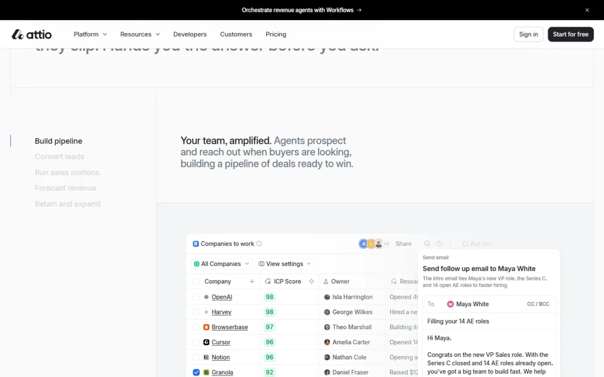Uncheck the Granola row checkbox
Viewport: 604px width, 377px height.
coord(196,372)
